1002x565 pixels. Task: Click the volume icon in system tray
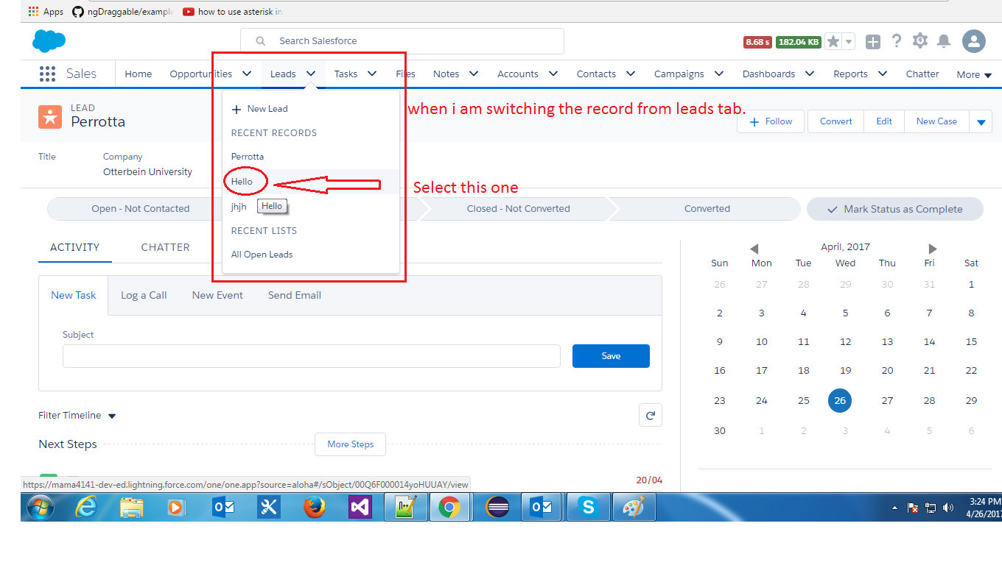coord(947,508)
